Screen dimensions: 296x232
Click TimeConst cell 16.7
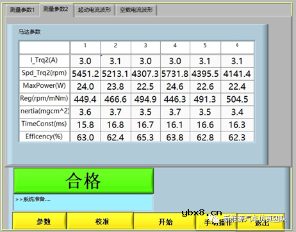(145, 124)
